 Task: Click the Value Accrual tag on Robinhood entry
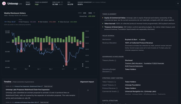tap(48, 86)
